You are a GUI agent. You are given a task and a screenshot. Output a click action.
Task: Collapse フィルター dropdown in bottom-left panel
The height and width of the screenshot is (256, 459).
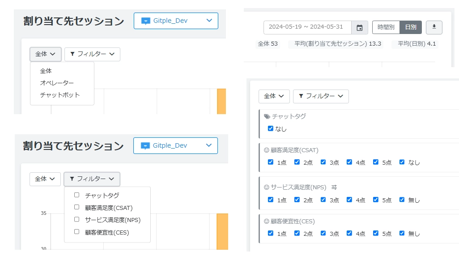[92, 179]
